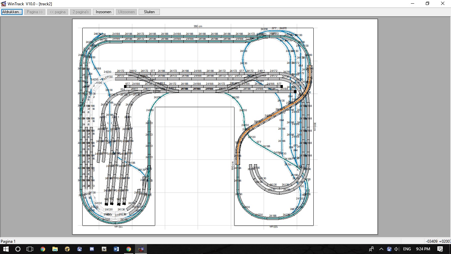
Task: Open the IV app taskbar icon
Action: pyautogui.click(x=104, y=249)
